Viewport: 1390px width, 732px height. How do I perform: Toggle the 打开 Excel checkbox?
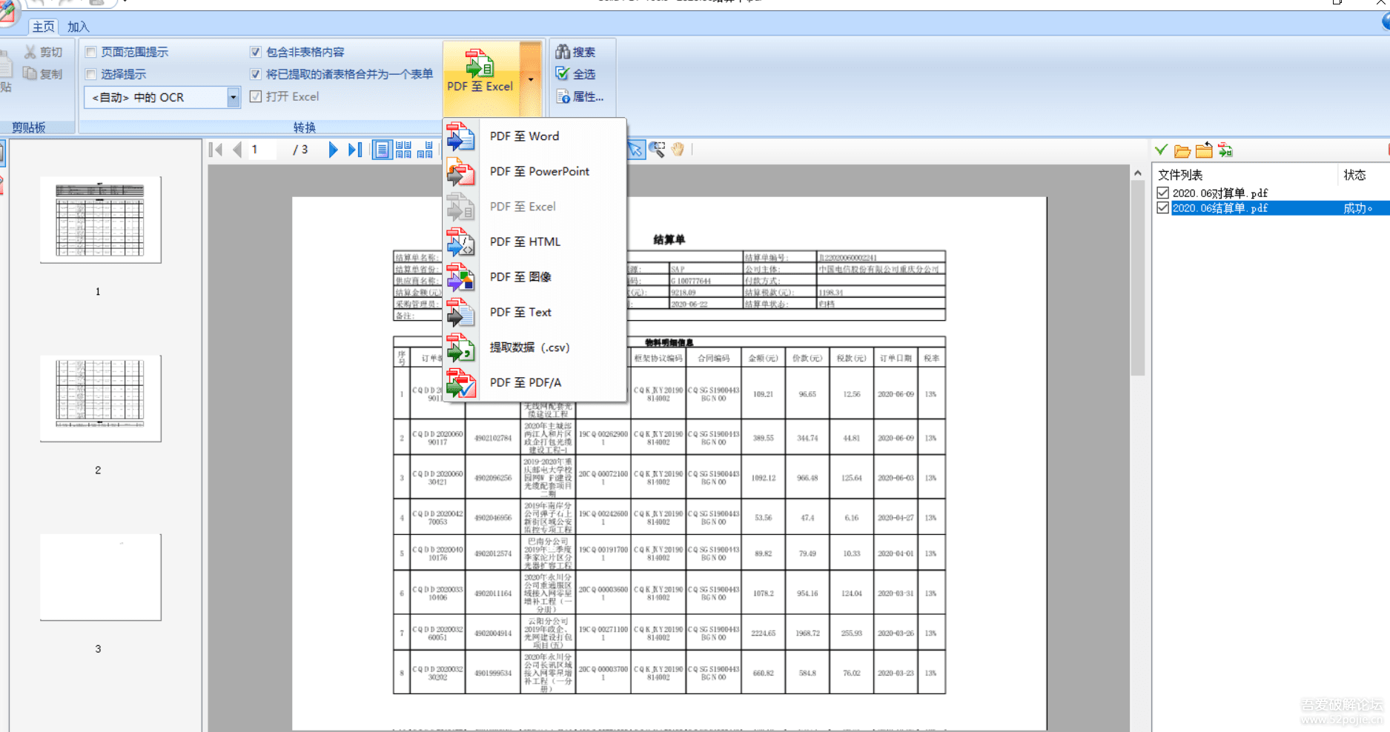pos(256,96)
